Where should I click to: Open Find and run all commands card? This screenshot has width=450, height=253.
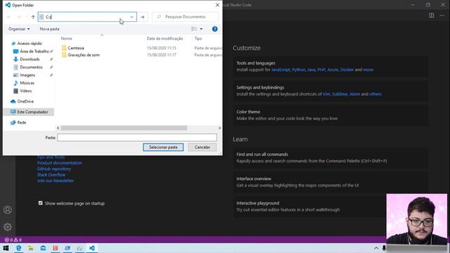tap(330, 157)
